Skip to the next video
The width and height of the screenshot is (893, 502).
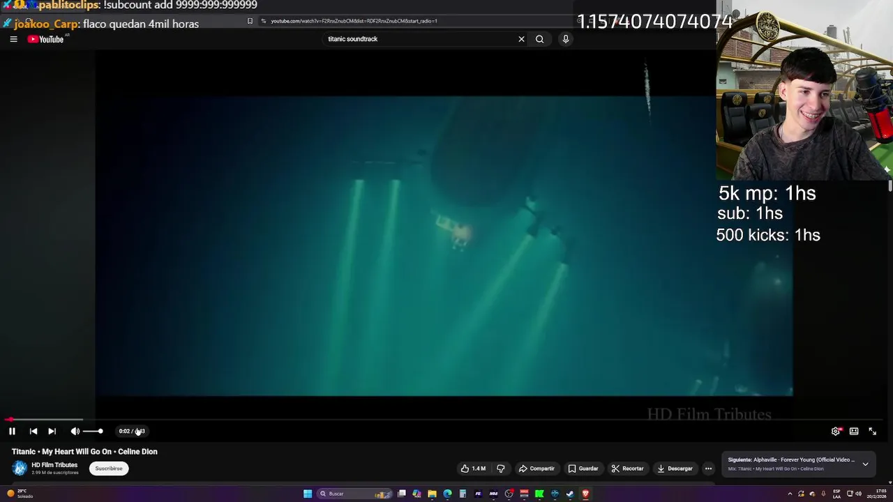[x=52, y=431]
